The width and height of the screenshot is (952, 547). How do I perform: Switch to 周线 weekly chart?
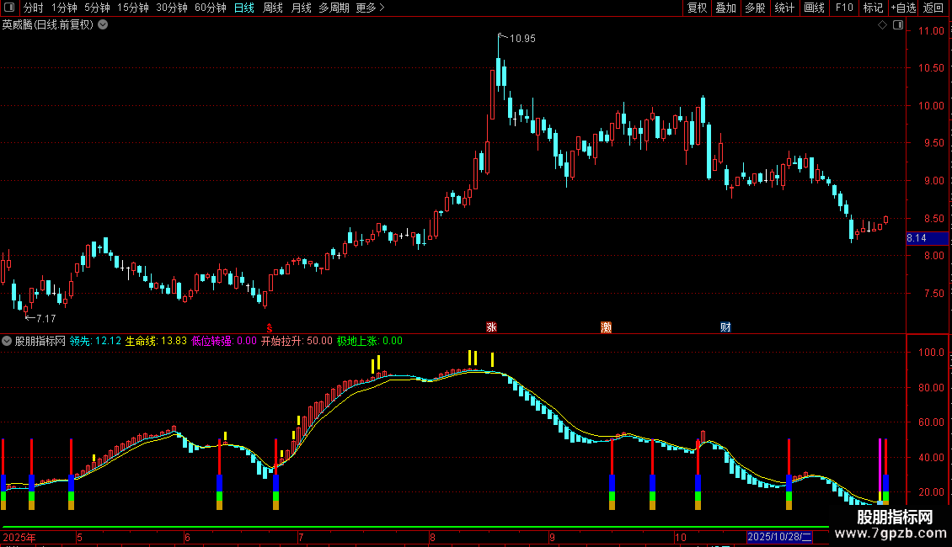(x=273, y=8)
